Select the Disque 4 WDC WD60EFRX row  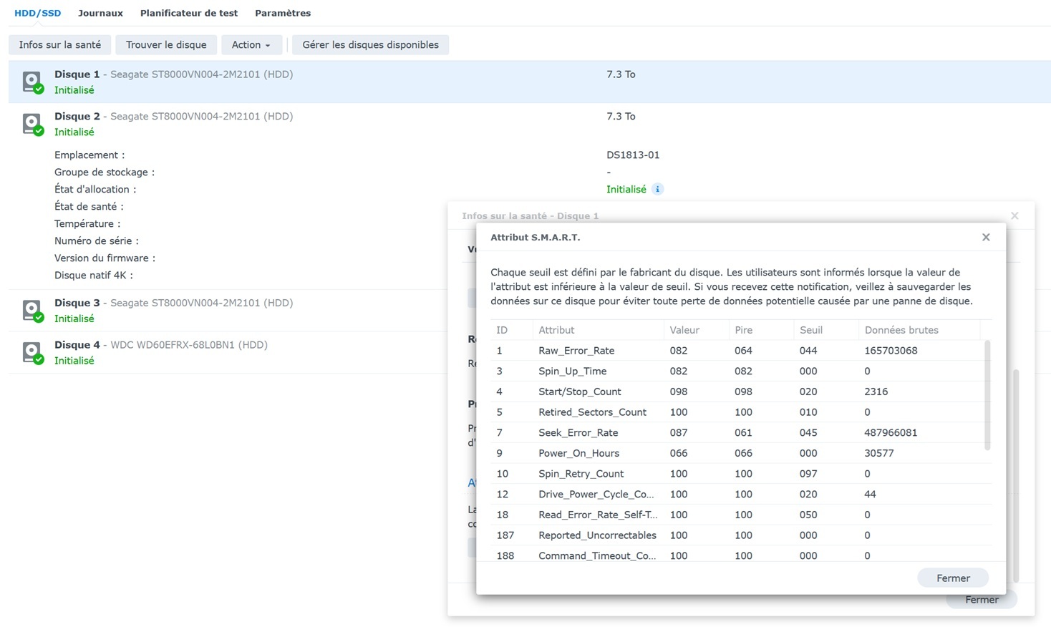click(x=228, y=352)
